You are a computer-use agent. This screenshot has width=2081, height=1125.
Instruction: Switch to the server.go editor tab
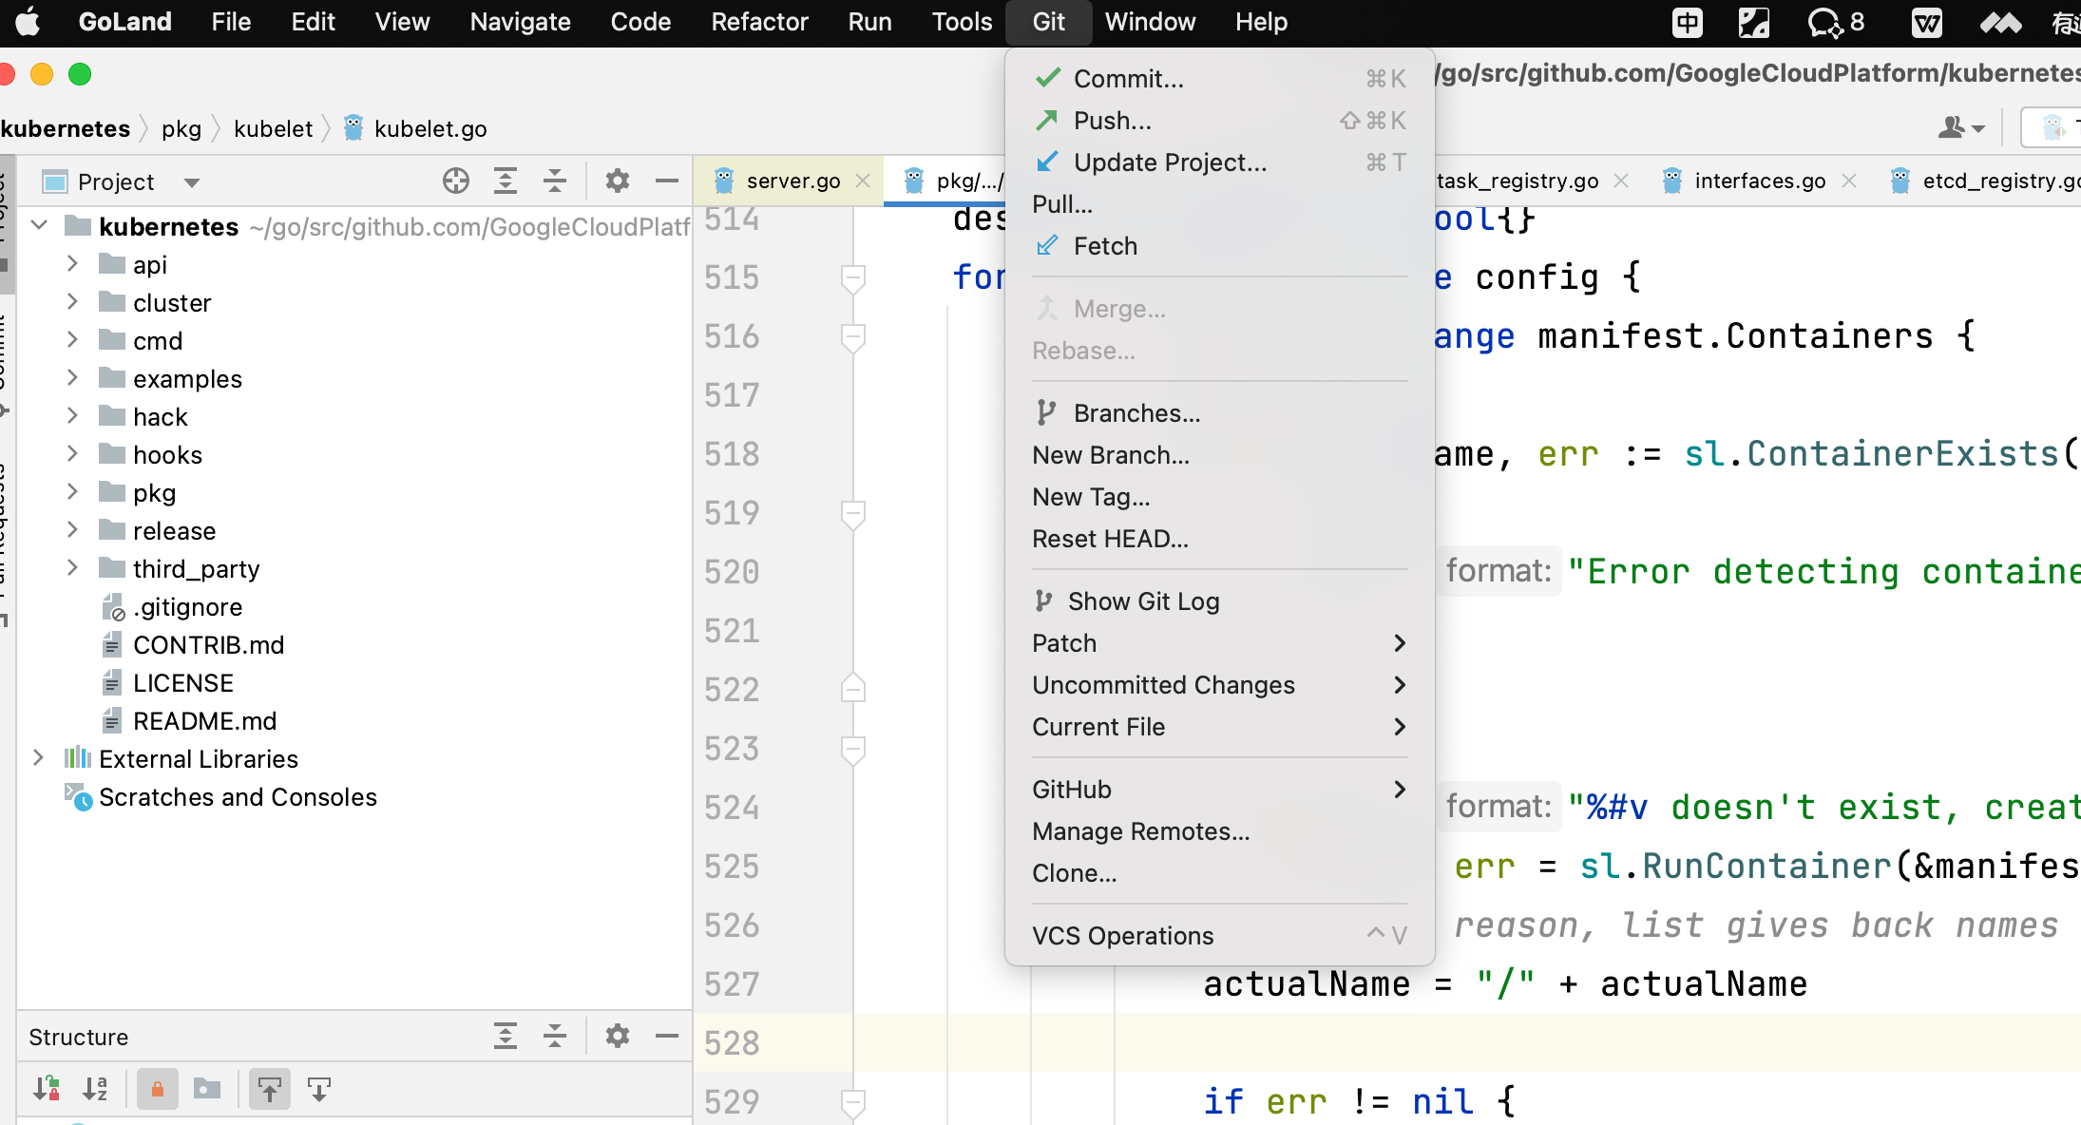click(x=792, y=181)
